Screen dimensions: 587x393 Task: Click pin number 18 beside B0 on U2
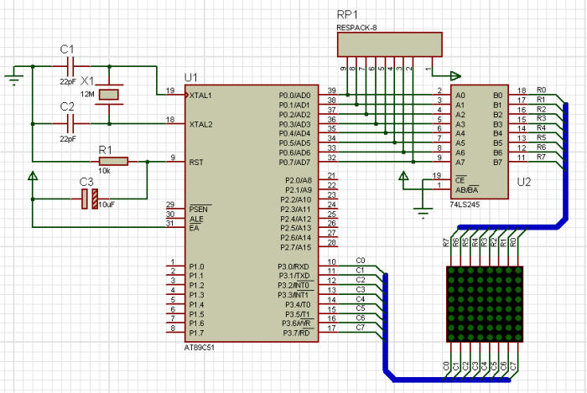click(x=522, y=90)
